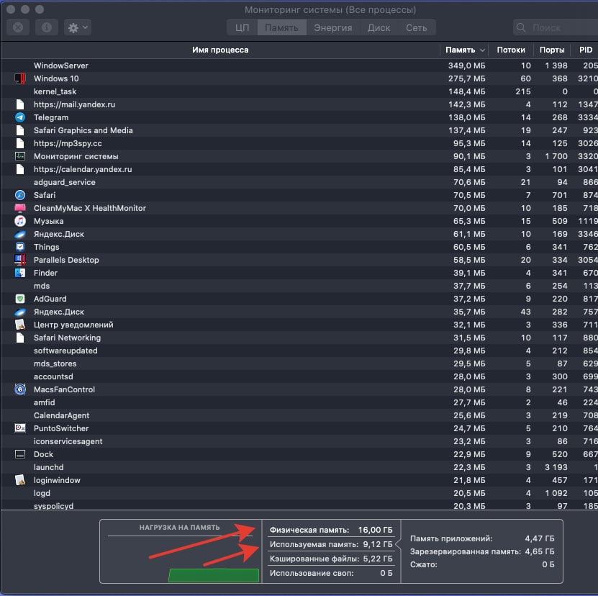
Task: Click the Parallels Desktop icon
Action: coord(20,261)
